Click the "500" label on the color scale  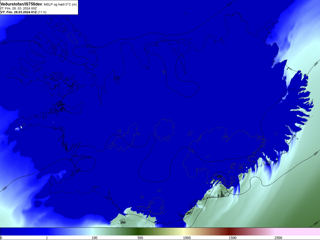pos(140,238)
